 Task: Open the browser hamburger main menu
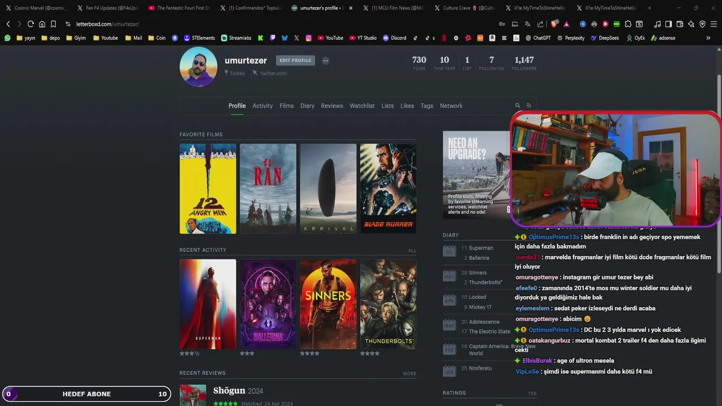click(x=714, y=24)
